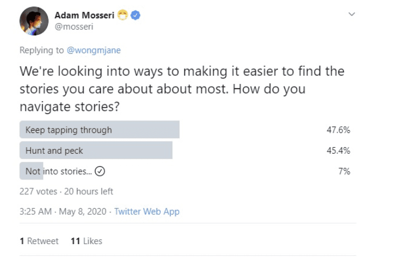Viewport: 395px width, 257px height.
Task: Select the "Keep tapping through" poll option
Action: (x=68, y=130)
